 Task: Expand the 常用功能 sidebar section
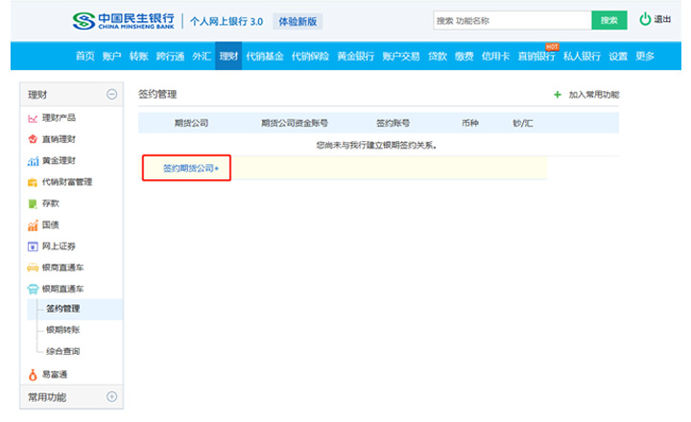111,397
